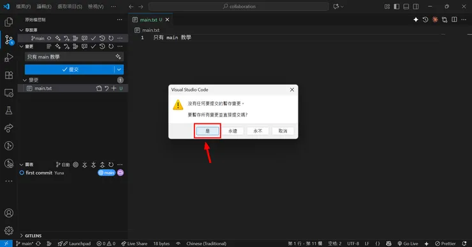This screenshot has width=472, height=247.
Task: Click the white sparkle icon in the editor toolbar
Action: tap(416, 20)
